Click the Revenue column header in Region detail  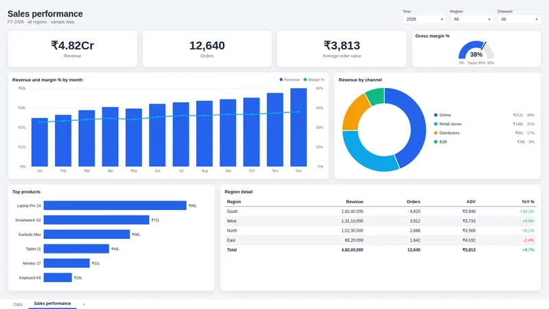click(354, 202)
